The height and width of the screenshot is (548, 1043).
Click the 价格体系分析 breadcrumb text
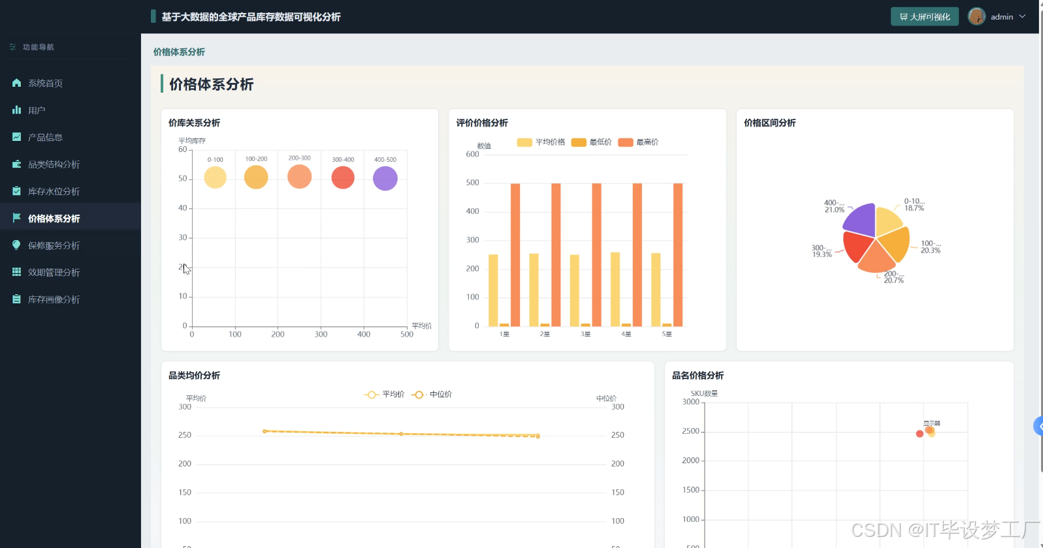click(x=179, y=52)
